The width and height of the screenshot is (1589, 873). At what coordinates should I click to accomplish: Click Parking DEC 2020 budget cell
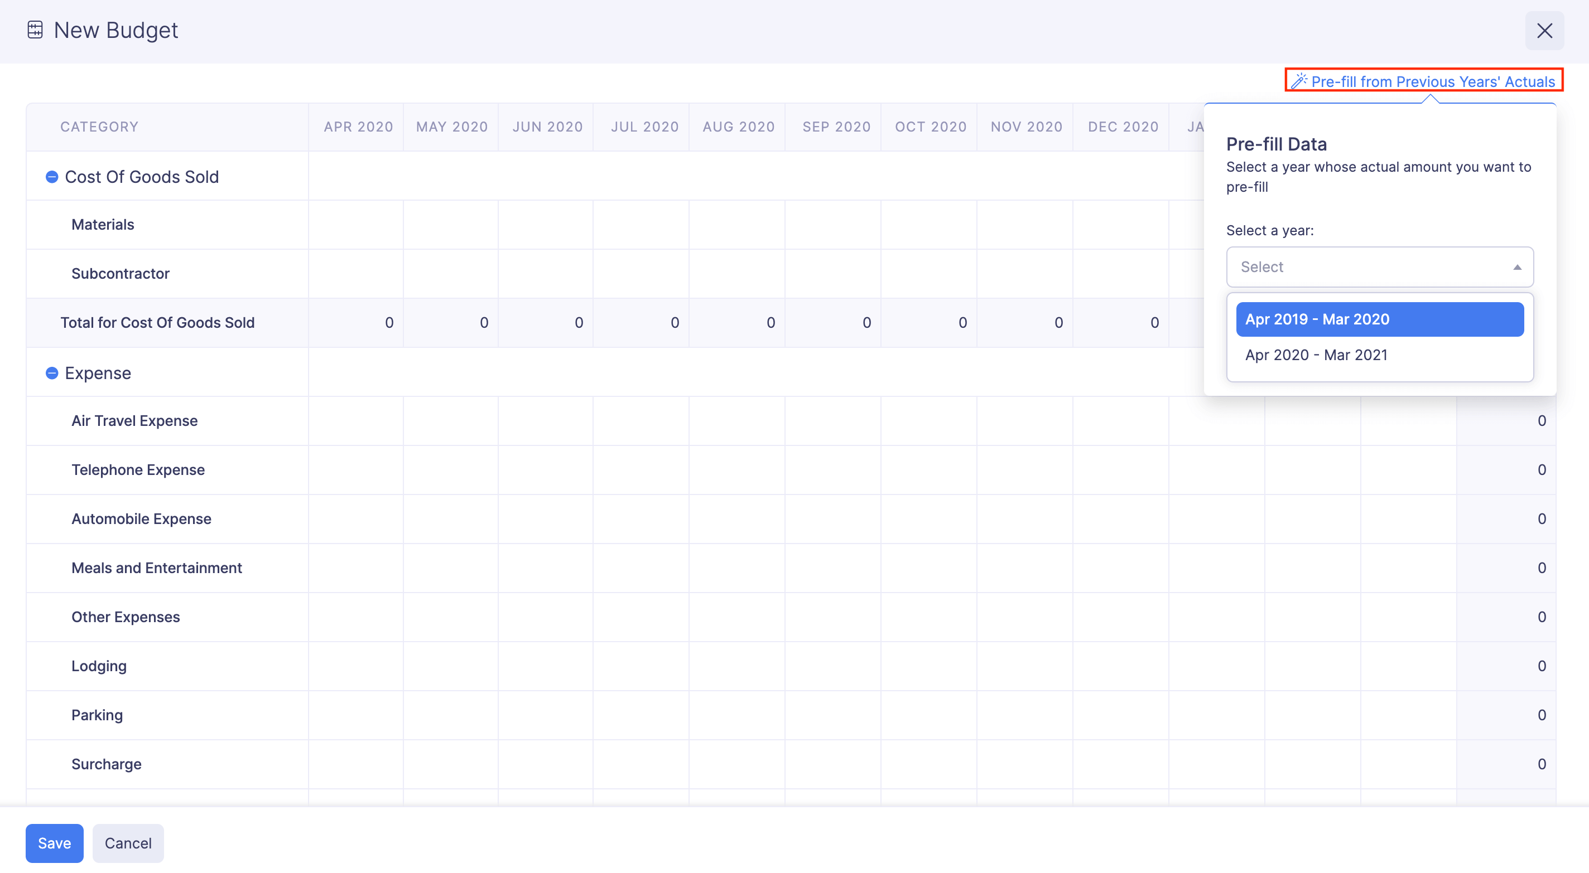1121,715
